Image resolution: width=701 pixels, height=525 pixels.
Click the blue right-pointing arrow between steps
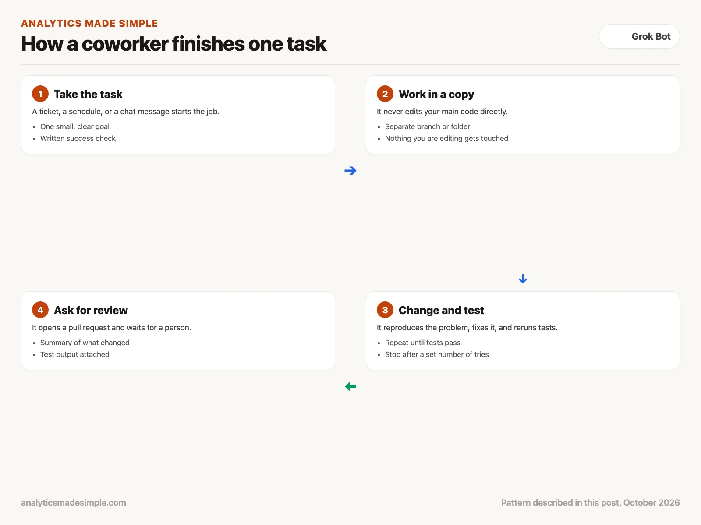[x=350, y=171]
